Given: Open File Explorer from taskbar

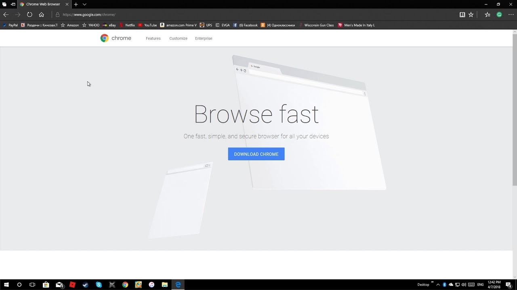Looking at the screenshot, I should pos(165,285).
